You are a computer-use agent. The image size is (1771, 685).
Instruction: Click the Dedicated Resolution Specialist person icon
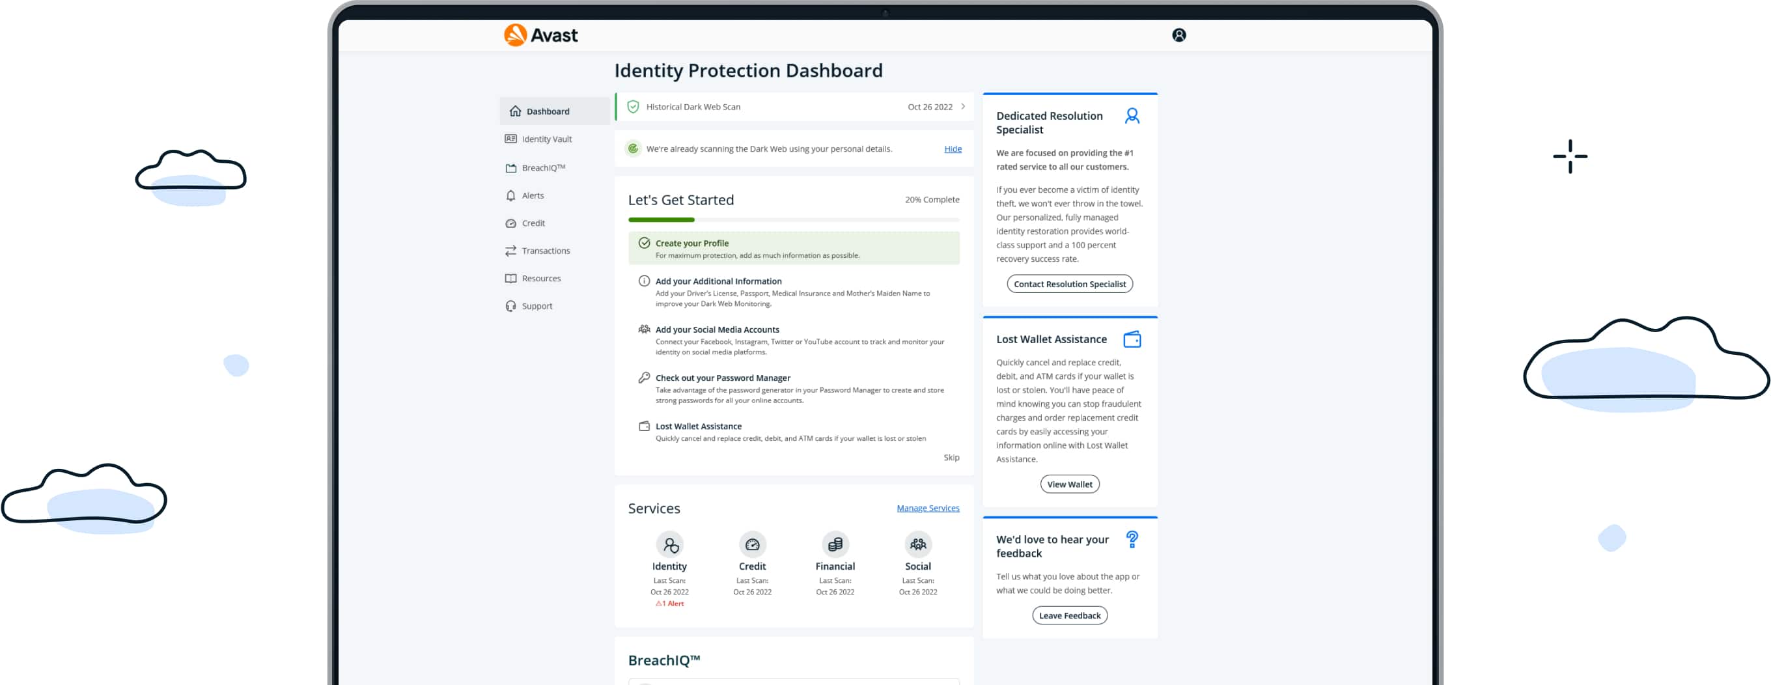pyautogui.click(x=1132, y=115)
